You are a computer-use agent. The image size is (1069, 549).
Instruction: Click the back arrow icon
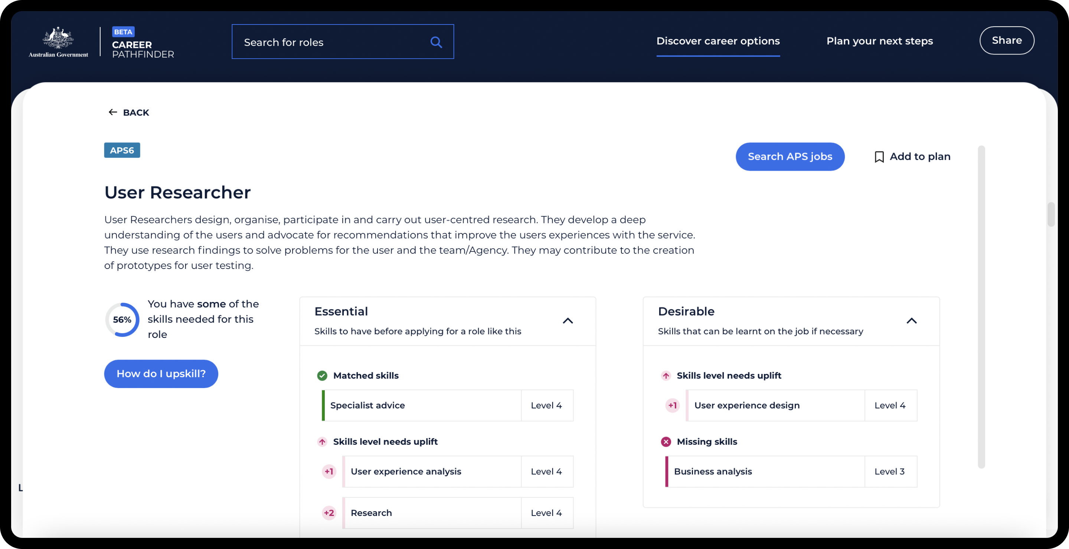click(x=112, y=112)
